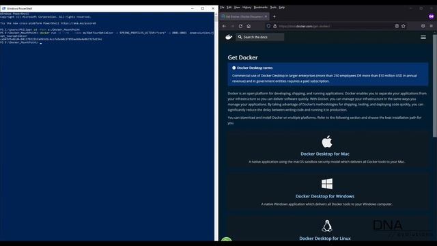
Task: Open the Firefox Help menu
Action: (x=282, y=8)
